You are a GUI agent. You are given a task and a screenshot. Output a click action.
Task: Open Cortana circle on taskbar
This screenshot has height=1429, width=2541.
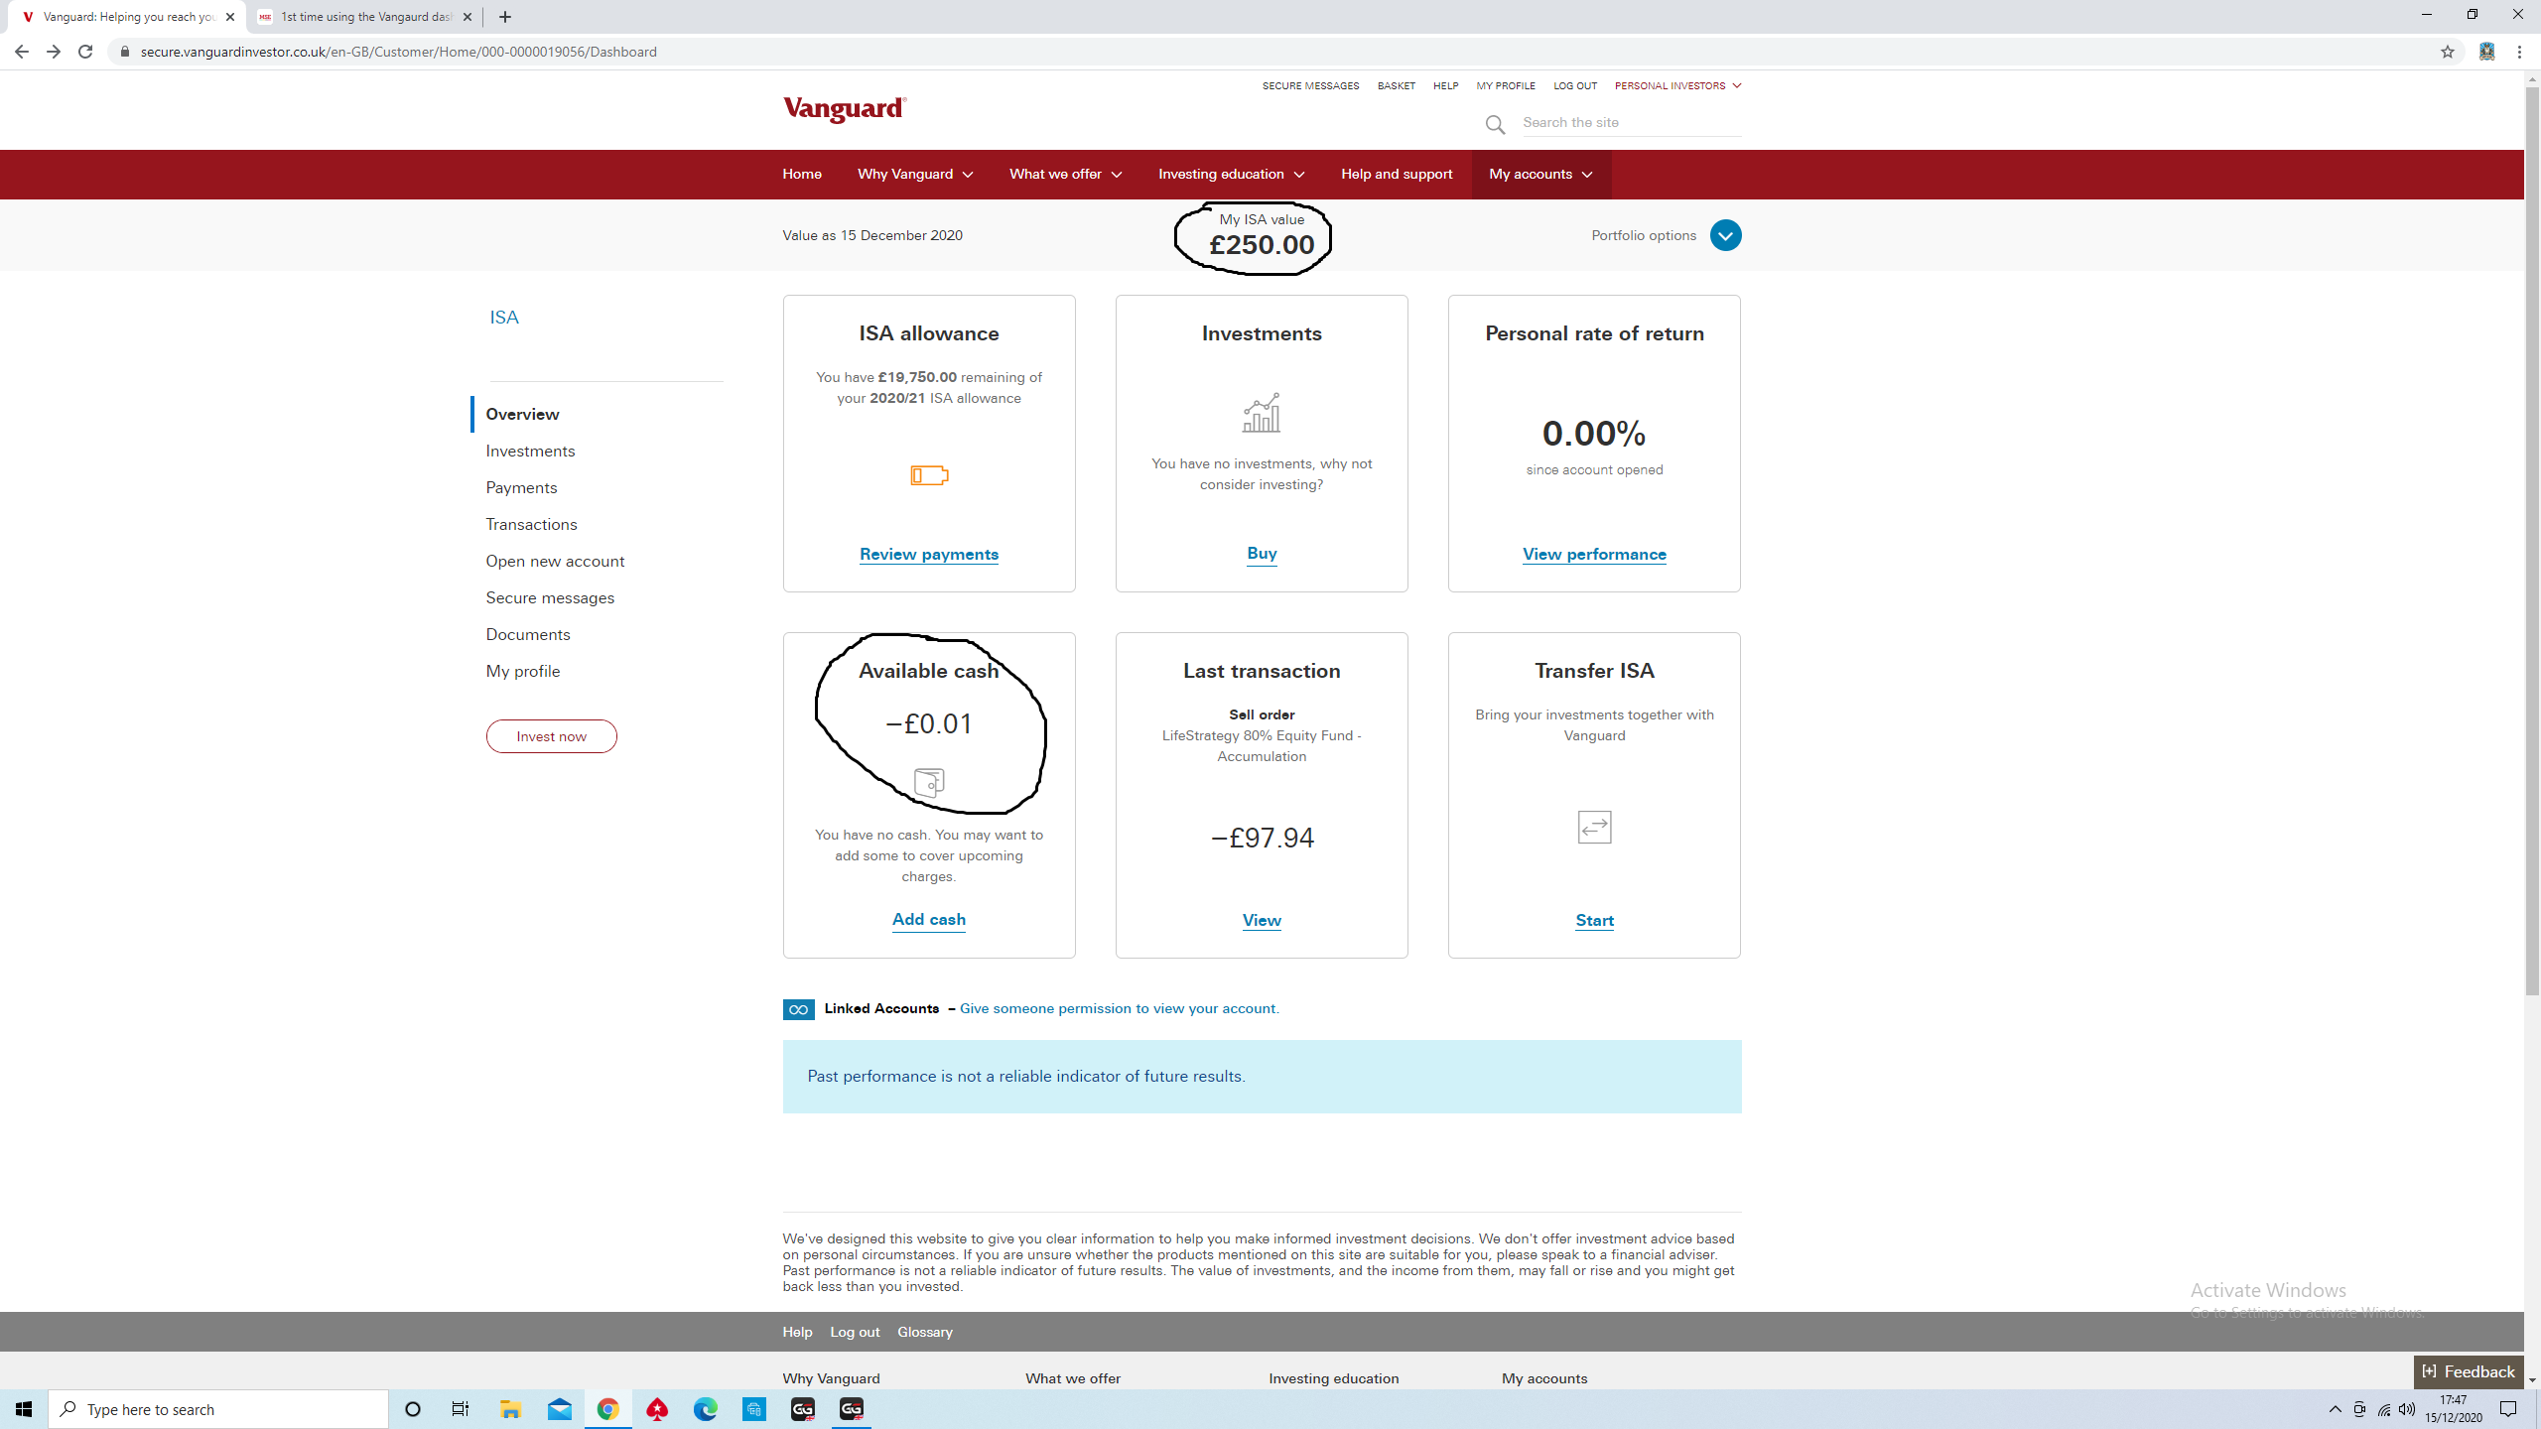point(413,1409)
